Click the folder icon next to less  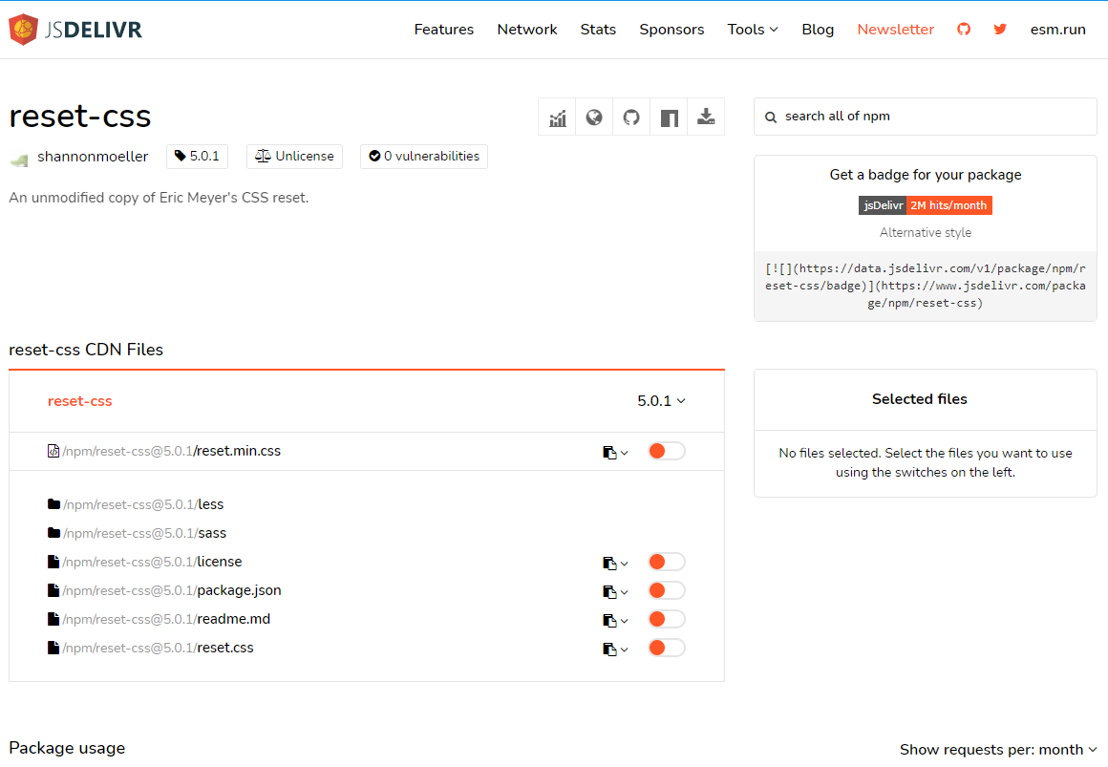[x=53, y=504]
